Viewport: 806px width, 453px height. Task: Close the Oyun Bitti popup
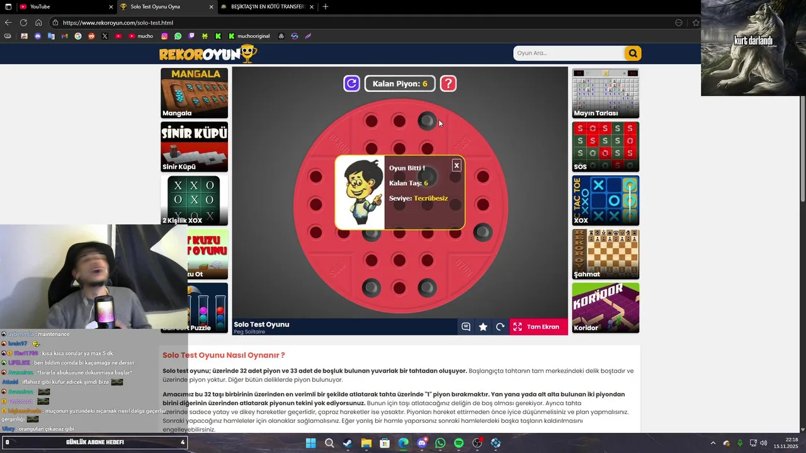pos(457,165)
